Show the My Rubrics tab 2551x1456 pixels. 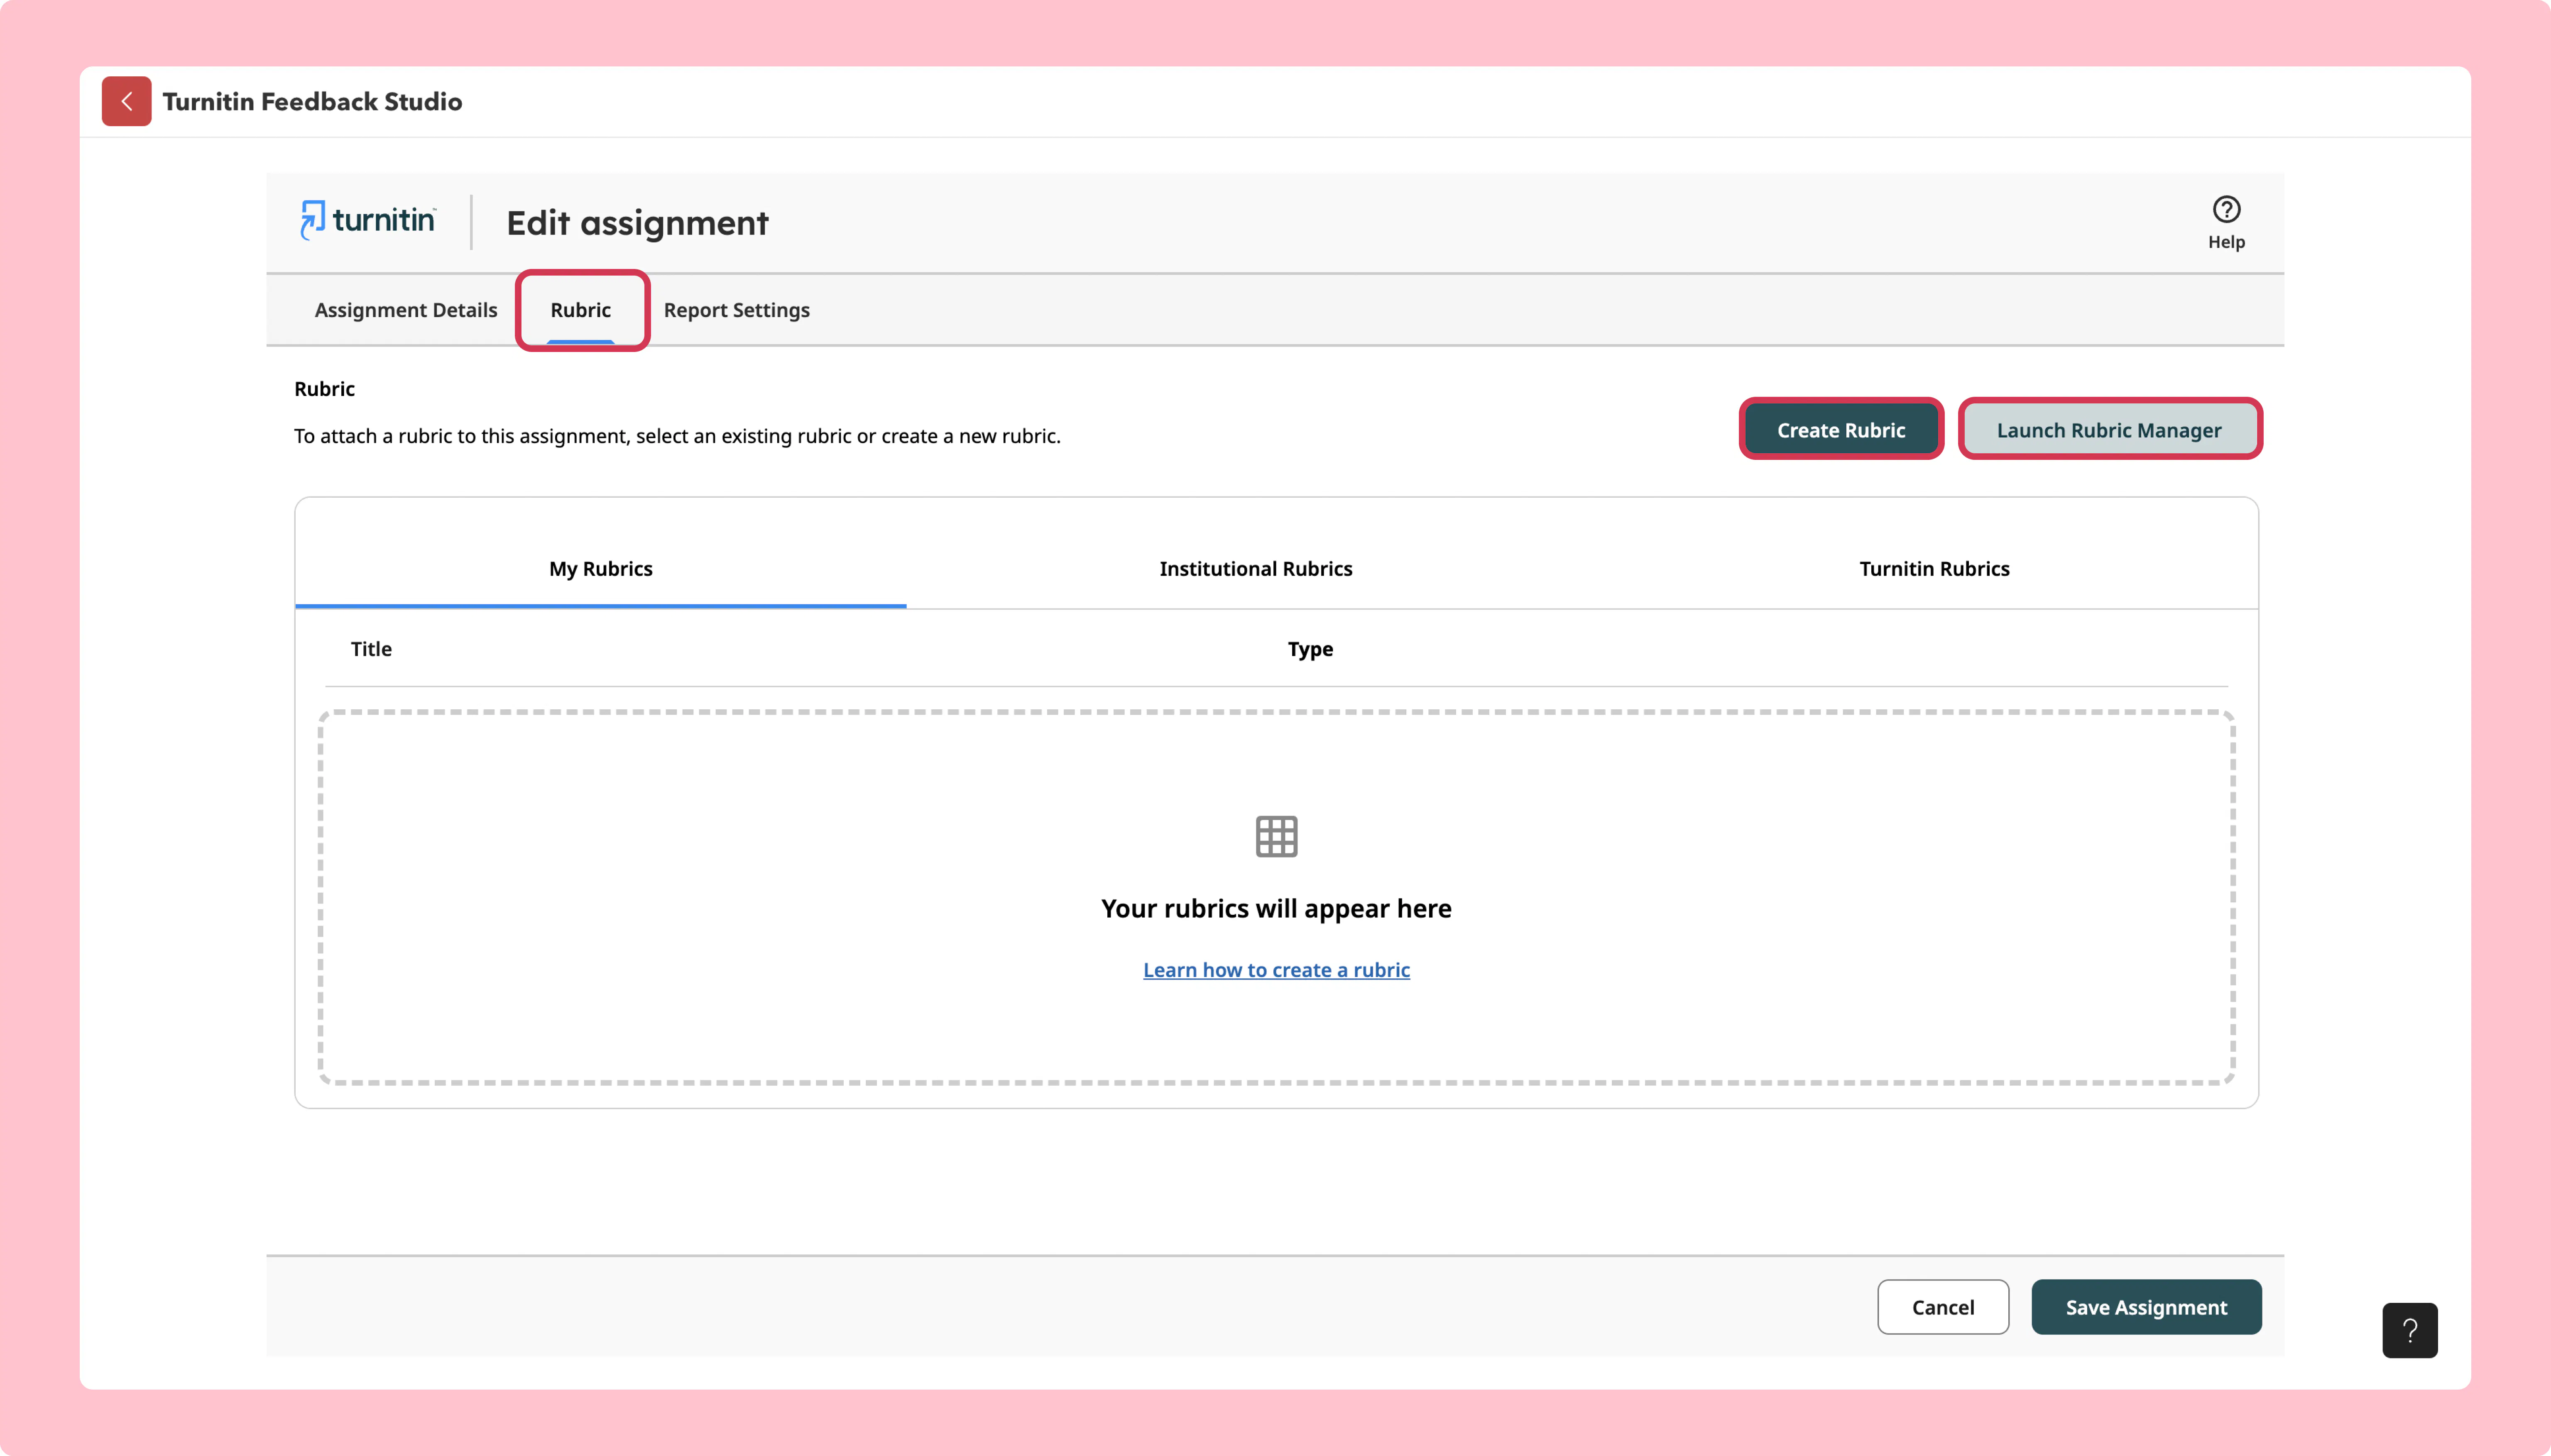tap(600, 568)
